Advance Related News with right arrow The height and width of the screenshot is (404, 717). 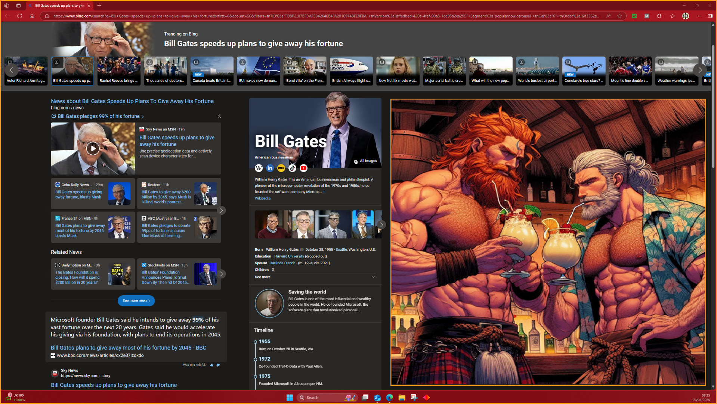point(221,274)
